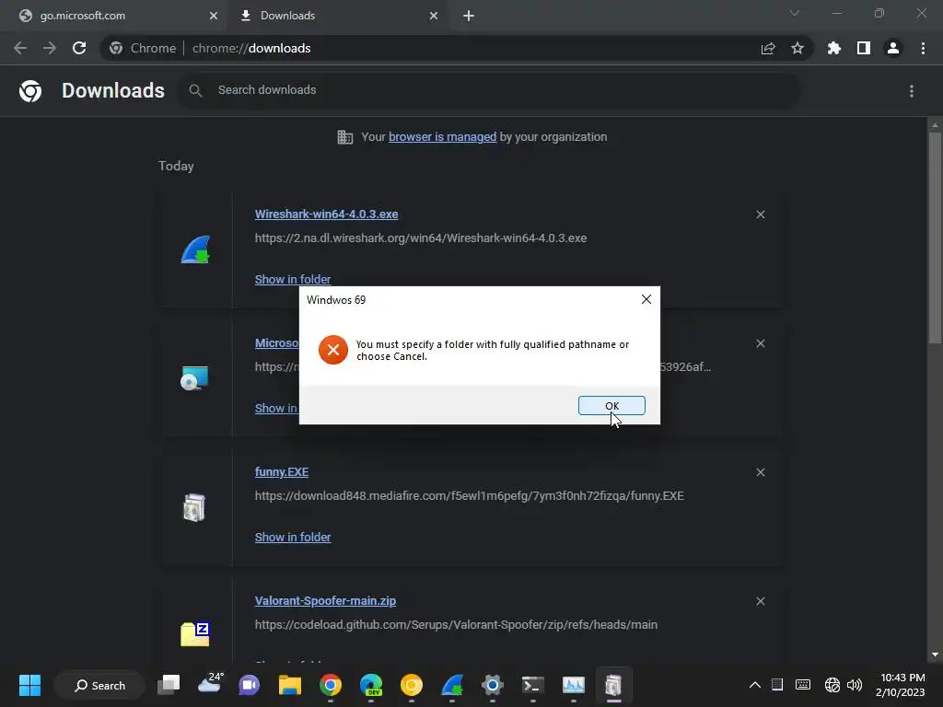
Task: Remove Valorant-Spoofer-main.zip from list
Action: tap(760, 601)
